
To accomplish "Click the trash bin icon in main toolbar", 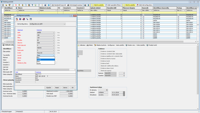I will click(22, 5).
